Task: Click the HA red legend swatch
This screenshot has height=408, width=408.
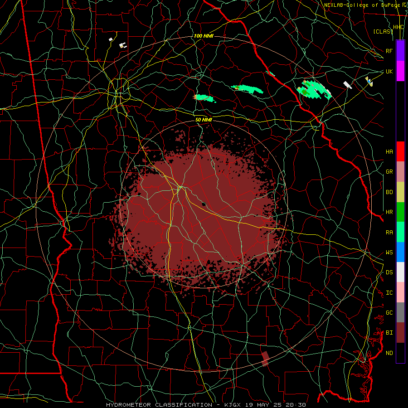Action: click(400, 151)
